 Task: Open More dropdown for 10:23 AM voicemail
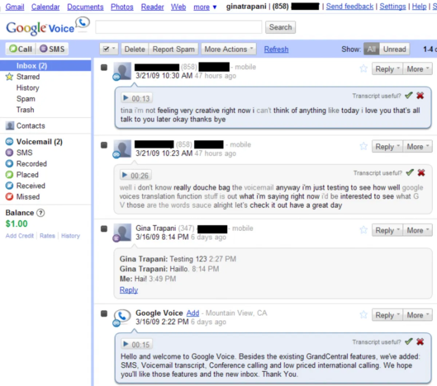(417, 146)
